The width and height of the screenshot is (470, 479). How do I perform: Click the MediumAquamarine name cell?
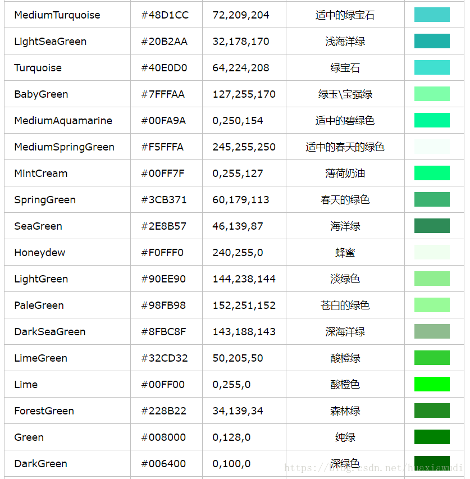[x=67, y=120]
